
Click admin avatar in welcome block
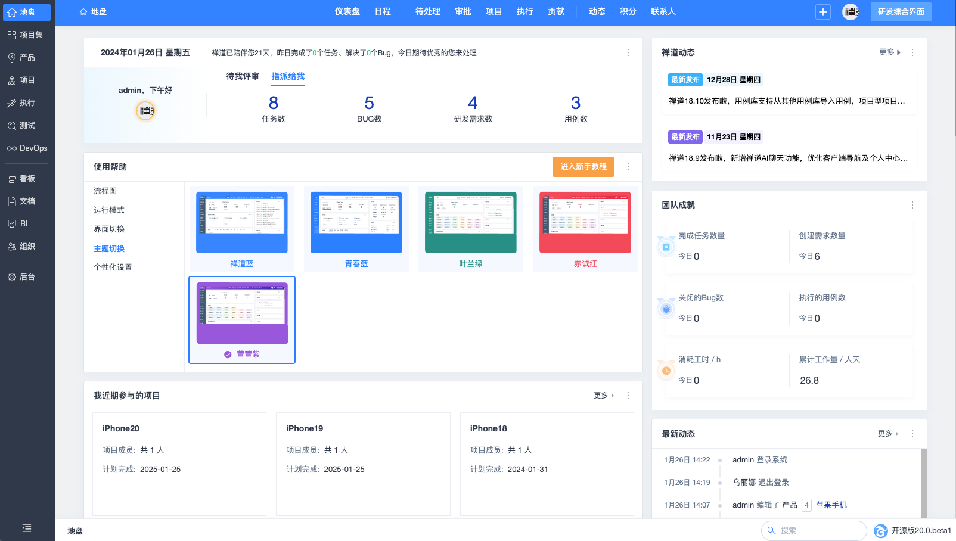(x=145, y=111)
